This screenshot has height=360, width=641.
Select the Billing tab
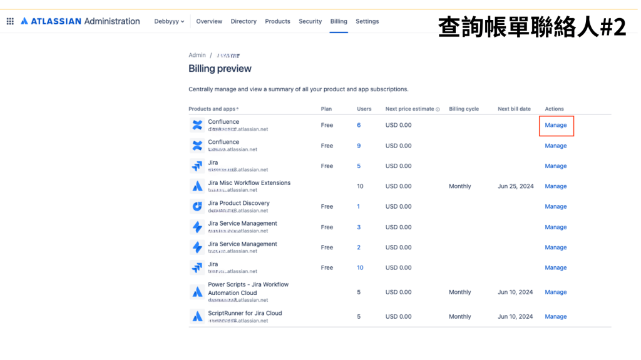(339, 21)
